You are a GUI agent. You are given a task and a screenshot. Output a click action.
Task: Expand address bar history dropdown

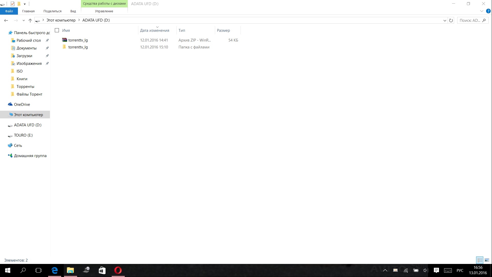click(445, 20)
